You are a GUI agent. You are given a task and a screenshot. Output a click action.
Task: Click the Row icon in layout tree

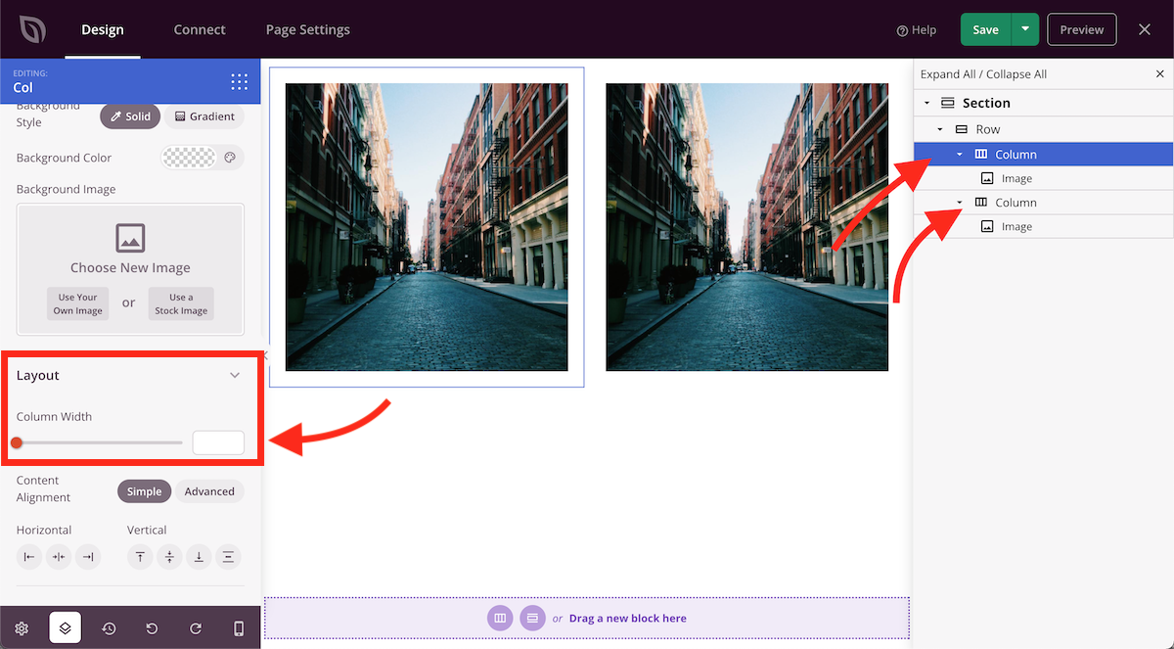click(x=961, y=129)
